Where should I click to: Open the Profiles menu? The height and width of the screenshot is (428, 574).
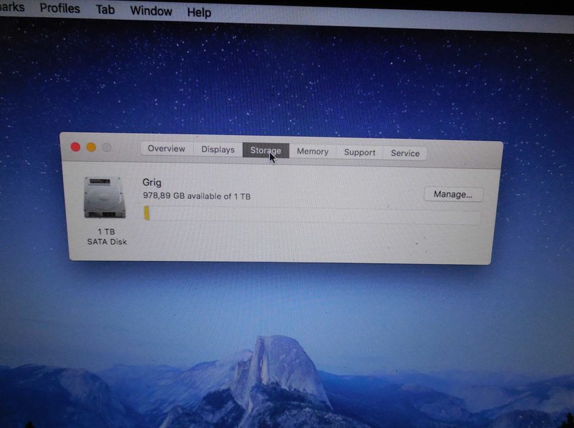pos(60,8)
